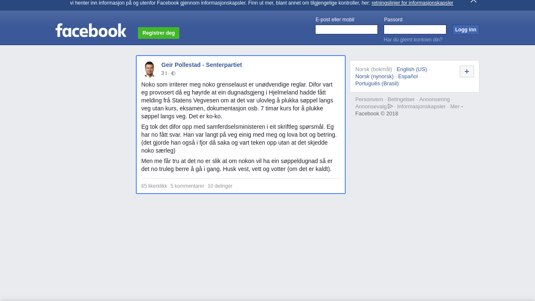Select Español language option
Screen dimensions: 535x301
[408, 77]
